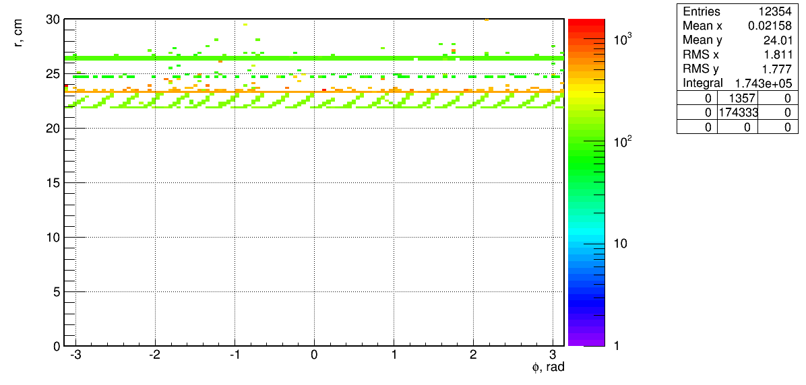Click the x-axis tick label -1
The height and width of the screenshot is (385, 806).
point(235,355)
